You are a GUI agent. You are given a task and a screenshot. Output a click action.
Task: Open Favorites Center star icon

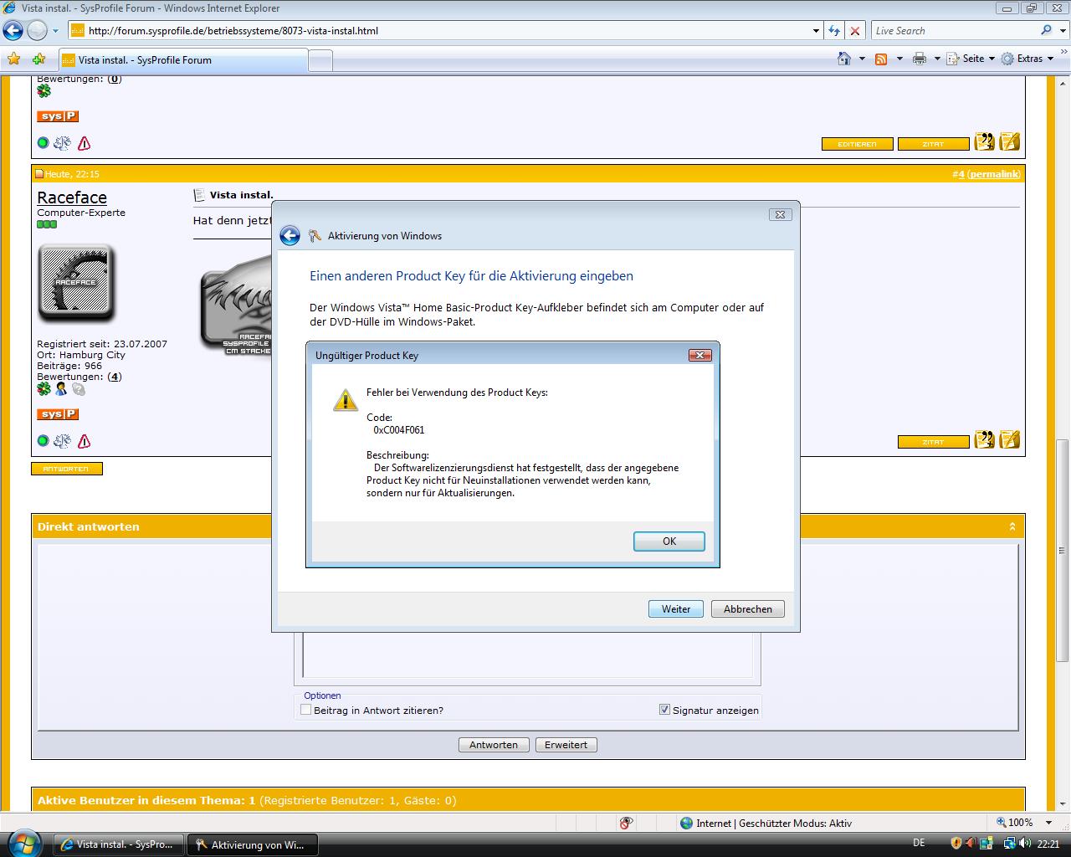click(x=13, y=59)
